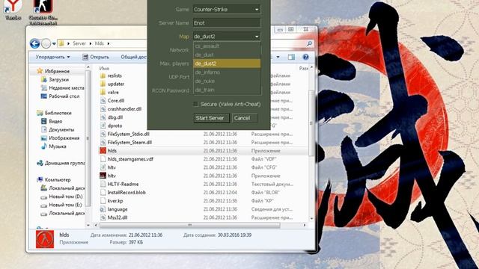Click the hlds breadcrumb in address bar

100,43
